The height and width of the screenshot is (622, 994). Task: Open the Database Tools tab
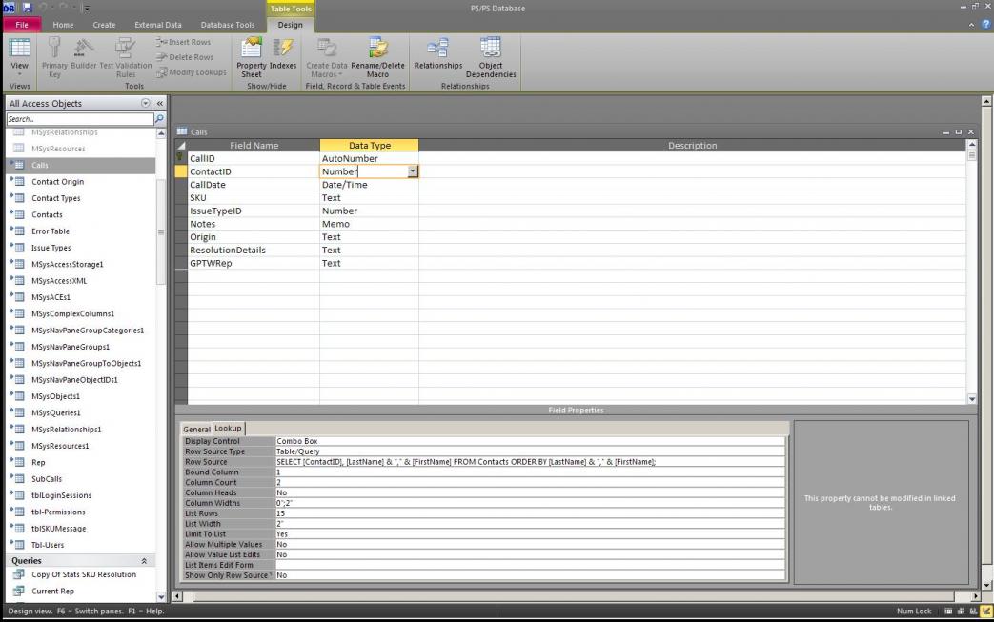(x=228, y=25)
